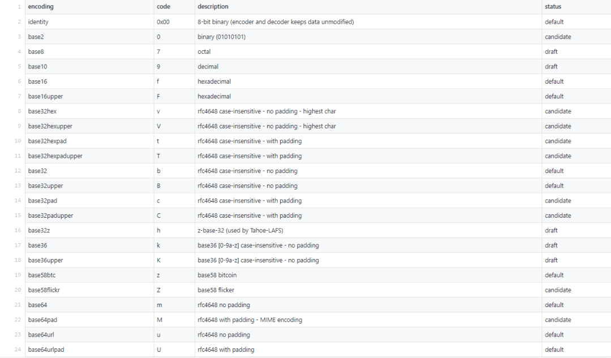Image resolution: width=611 pixels, height=358 pixels.
Task: Click status 'default' in base58btc row
Action: (554, 275)
